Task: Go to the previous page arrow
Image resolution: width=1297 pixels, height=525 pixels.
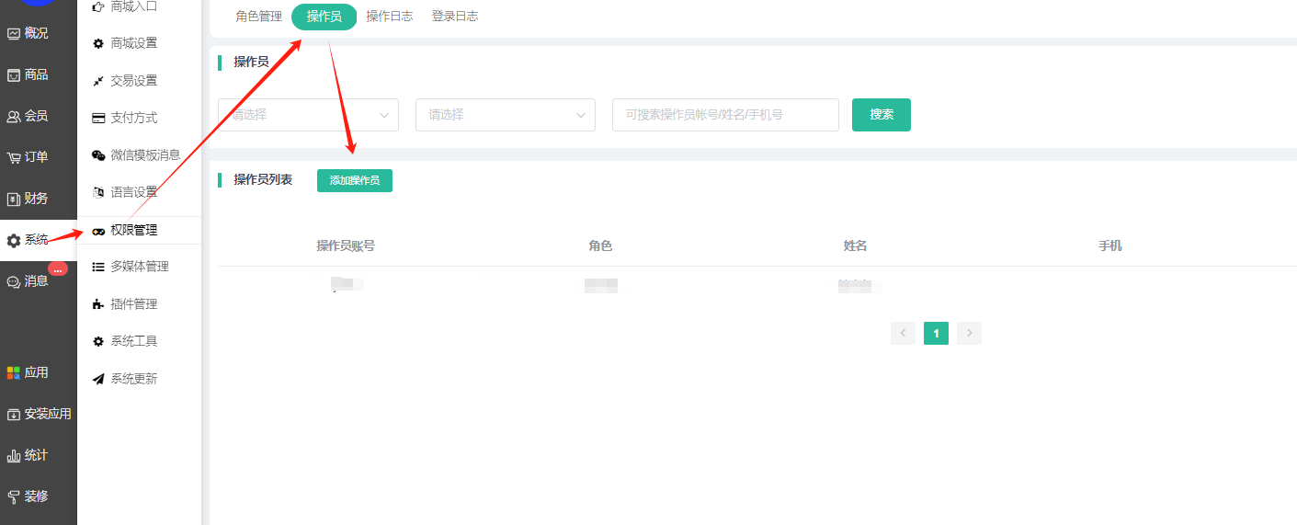Action: [x=903, y=334]
